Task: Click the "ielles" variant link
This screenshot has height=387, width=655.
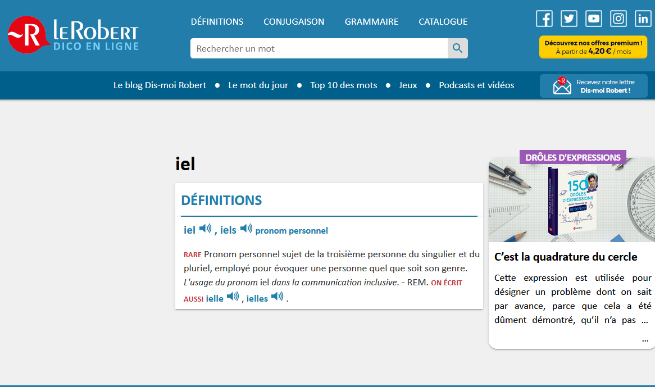Action: coord(257,298)
